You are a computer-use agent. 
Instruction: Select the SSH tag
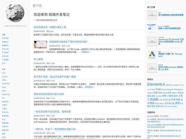coord(153,89)
